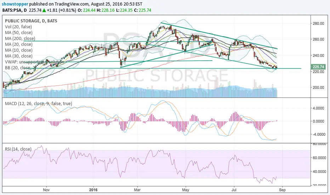Open the showstopper author link
Image resolution: width=330 pixels, height=195 pixels.
15,4
